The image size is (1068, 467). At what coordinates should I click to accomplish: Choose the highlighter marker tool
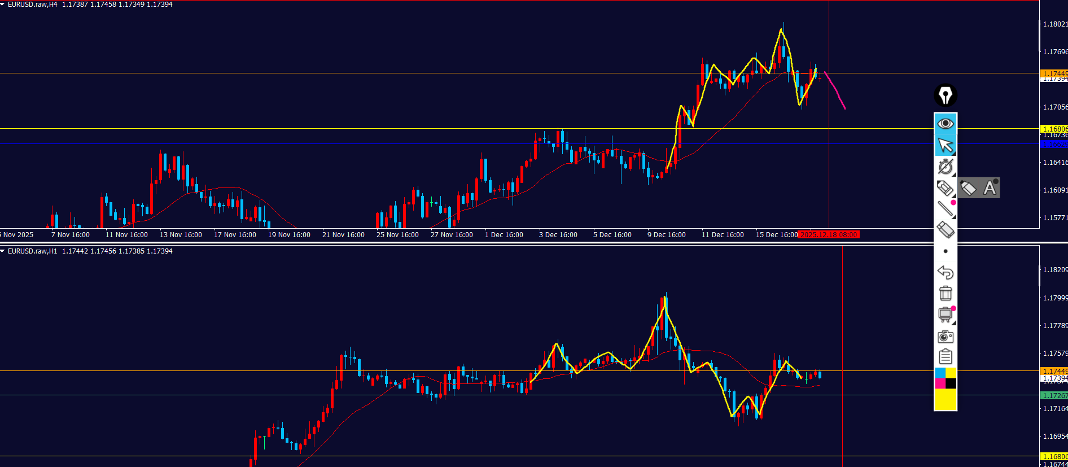pos(945,188)
